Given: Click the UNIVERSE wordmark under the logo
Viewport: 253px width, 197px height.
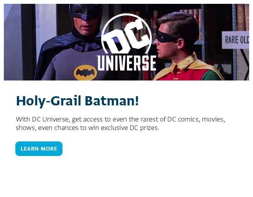Looking at the screenshot, I should [x=127, y=63].
